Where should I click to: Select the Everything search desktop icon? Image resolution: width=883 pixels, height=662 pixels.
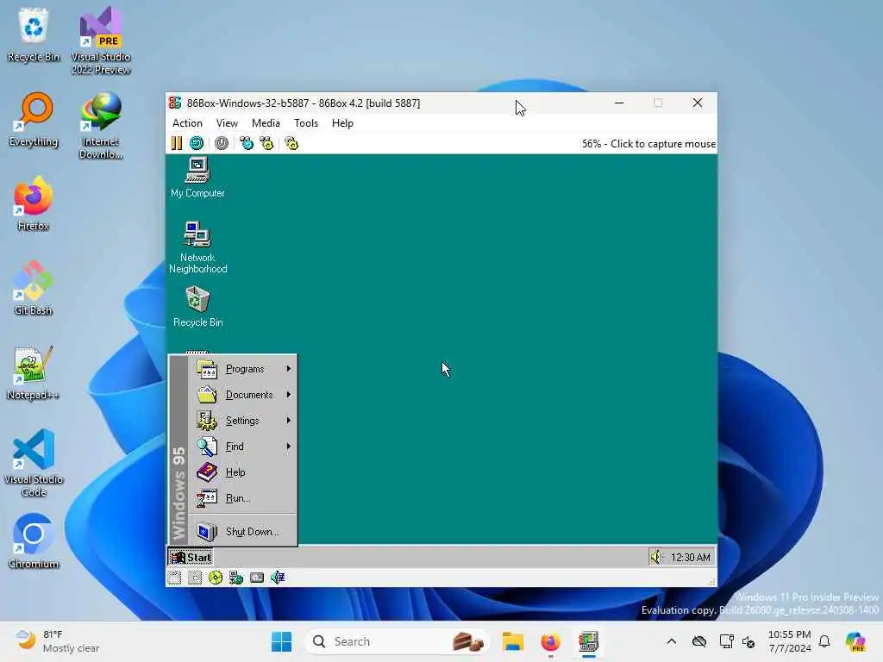click(34, 119)
